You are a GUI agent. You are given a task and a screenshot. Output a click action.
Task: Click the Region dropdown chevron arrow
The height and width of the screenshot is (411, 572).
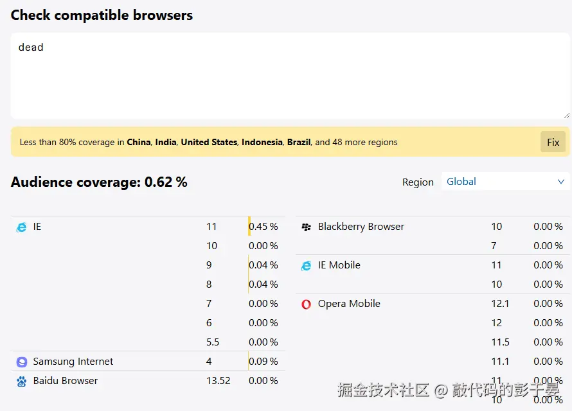pos(560,182)
